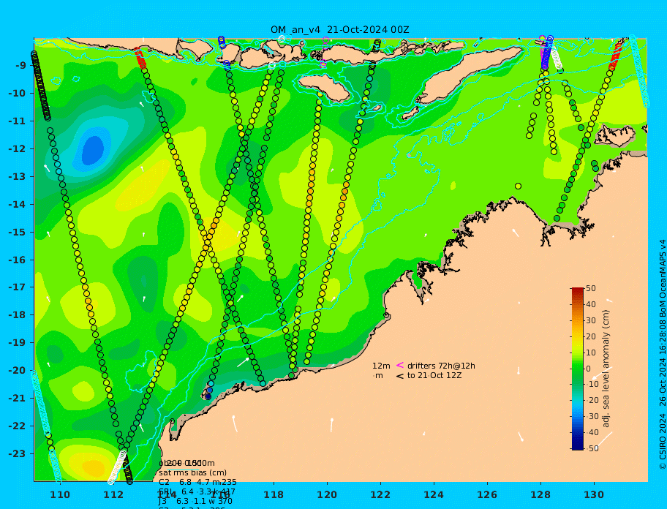Click longitude axis label 128

(x=540, y=494)
